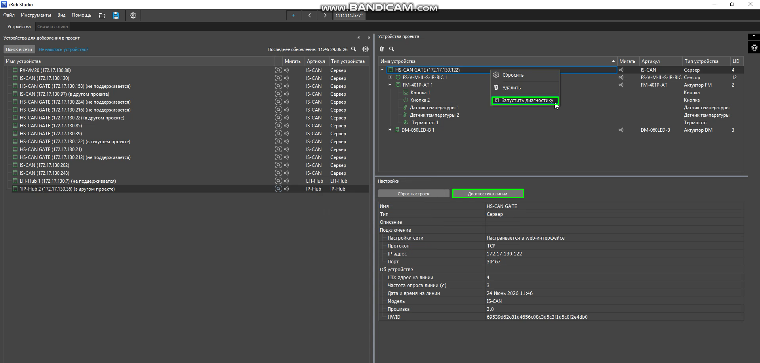
Task: Click the locate icon for IS-CAN (172.17.130.248)
Action: (x=278, y=173)
